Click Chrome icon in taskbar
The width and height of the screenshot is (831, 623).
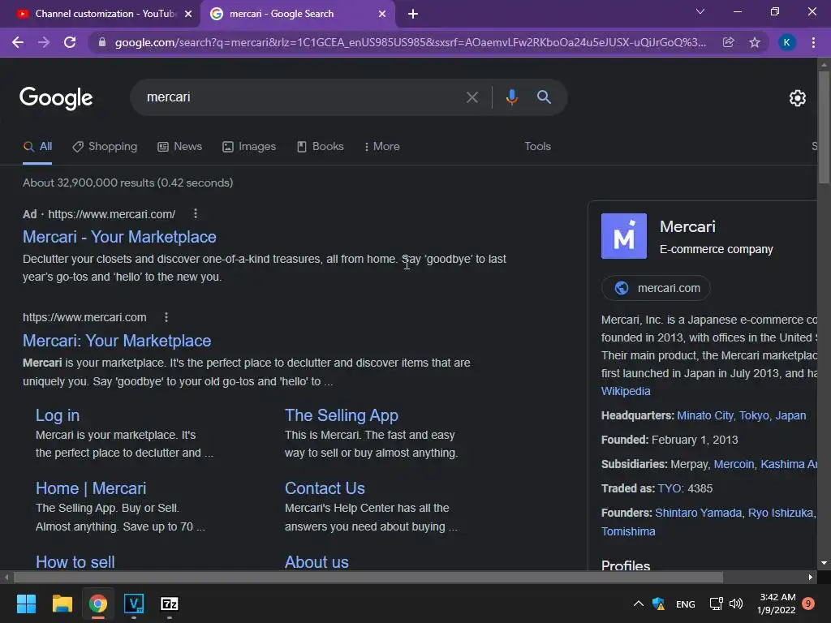(98, 604)
